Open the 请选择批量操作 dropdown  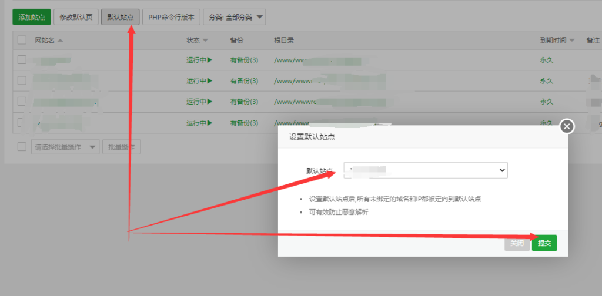point(65,147)
